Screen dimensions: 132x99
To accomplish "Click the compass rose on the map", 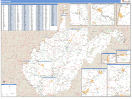I will pyautogui.click(x=4, y=82).
